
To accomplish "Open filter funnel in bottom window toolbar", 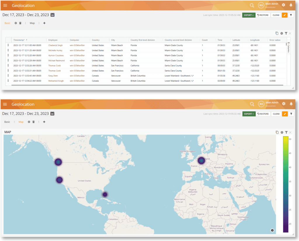I will click(291, 114).
